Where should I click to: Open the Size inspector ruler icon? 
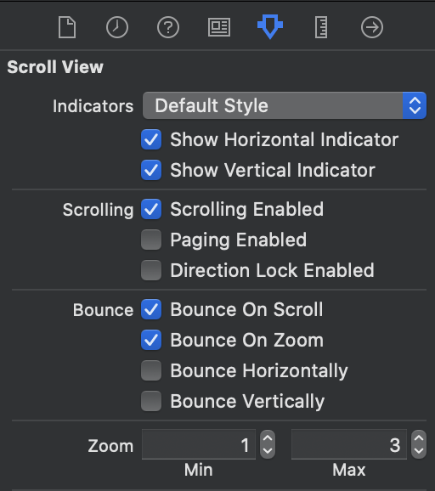[321, 27]
